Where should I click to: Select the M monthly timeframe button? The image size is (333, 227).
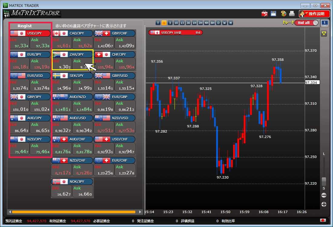(231, 23)
